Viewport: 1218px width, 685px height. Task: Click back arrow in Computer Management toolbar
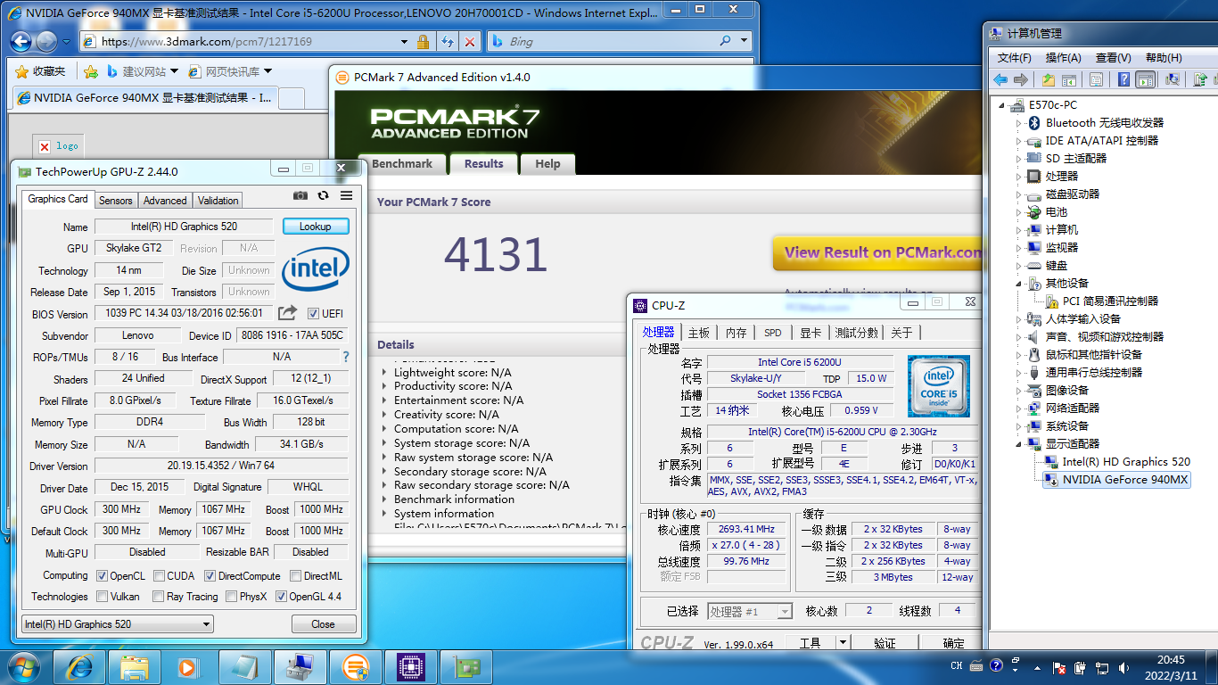[1000, 79]
